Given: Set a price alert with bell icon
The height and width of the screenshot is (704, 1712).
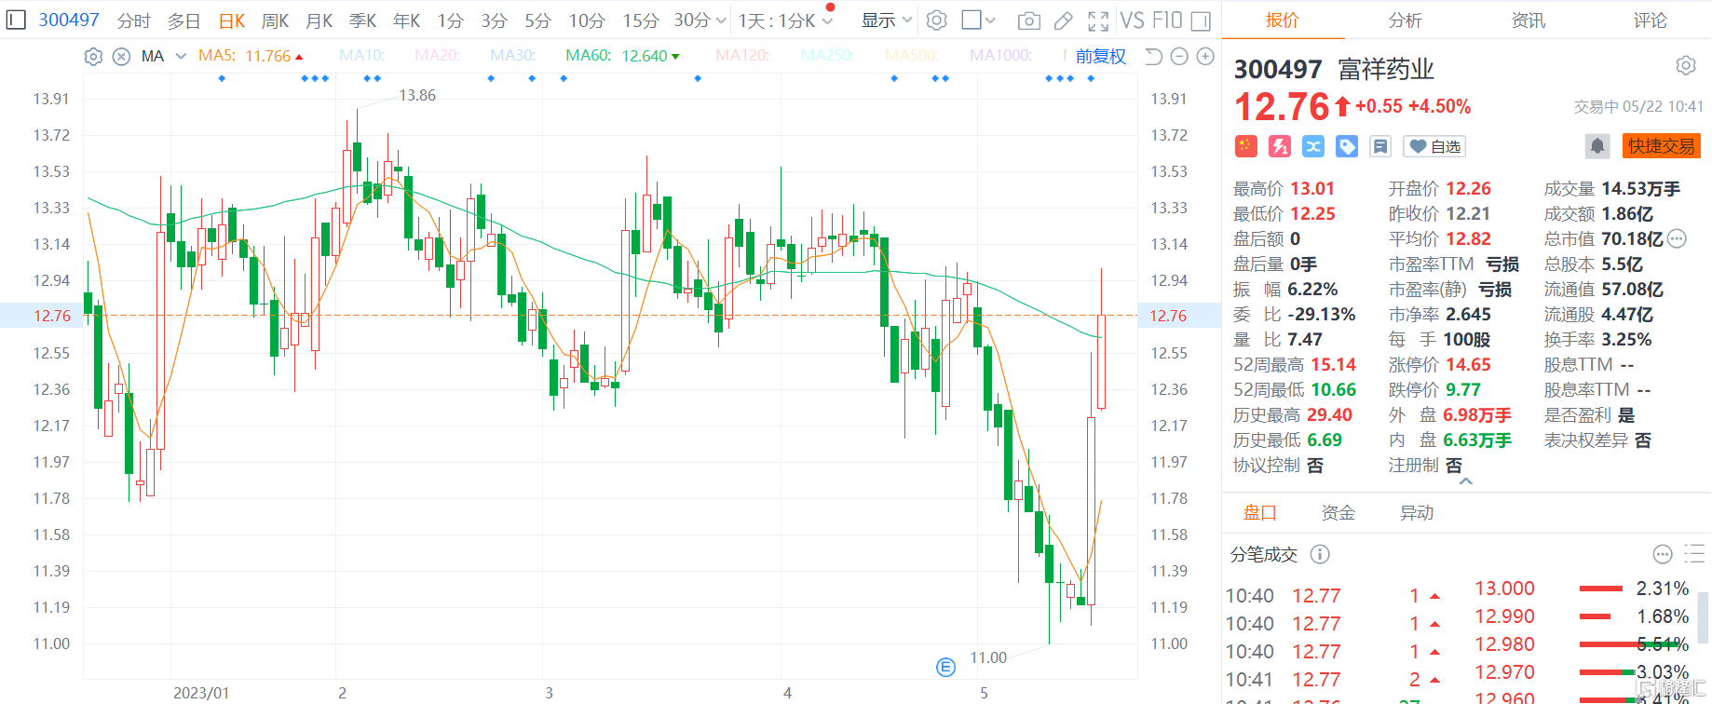Looking at the screenshot, I should (x=1597, y=146).
